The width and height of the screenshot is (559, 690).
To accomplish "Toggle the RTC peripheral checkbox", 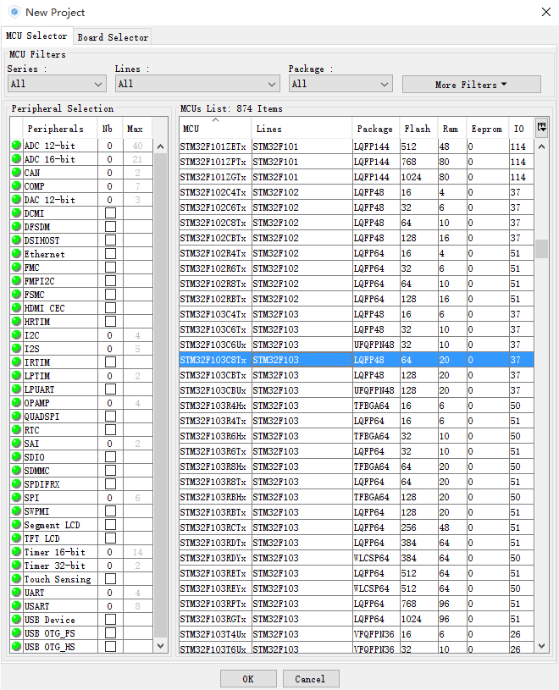I will click(110, 429).
